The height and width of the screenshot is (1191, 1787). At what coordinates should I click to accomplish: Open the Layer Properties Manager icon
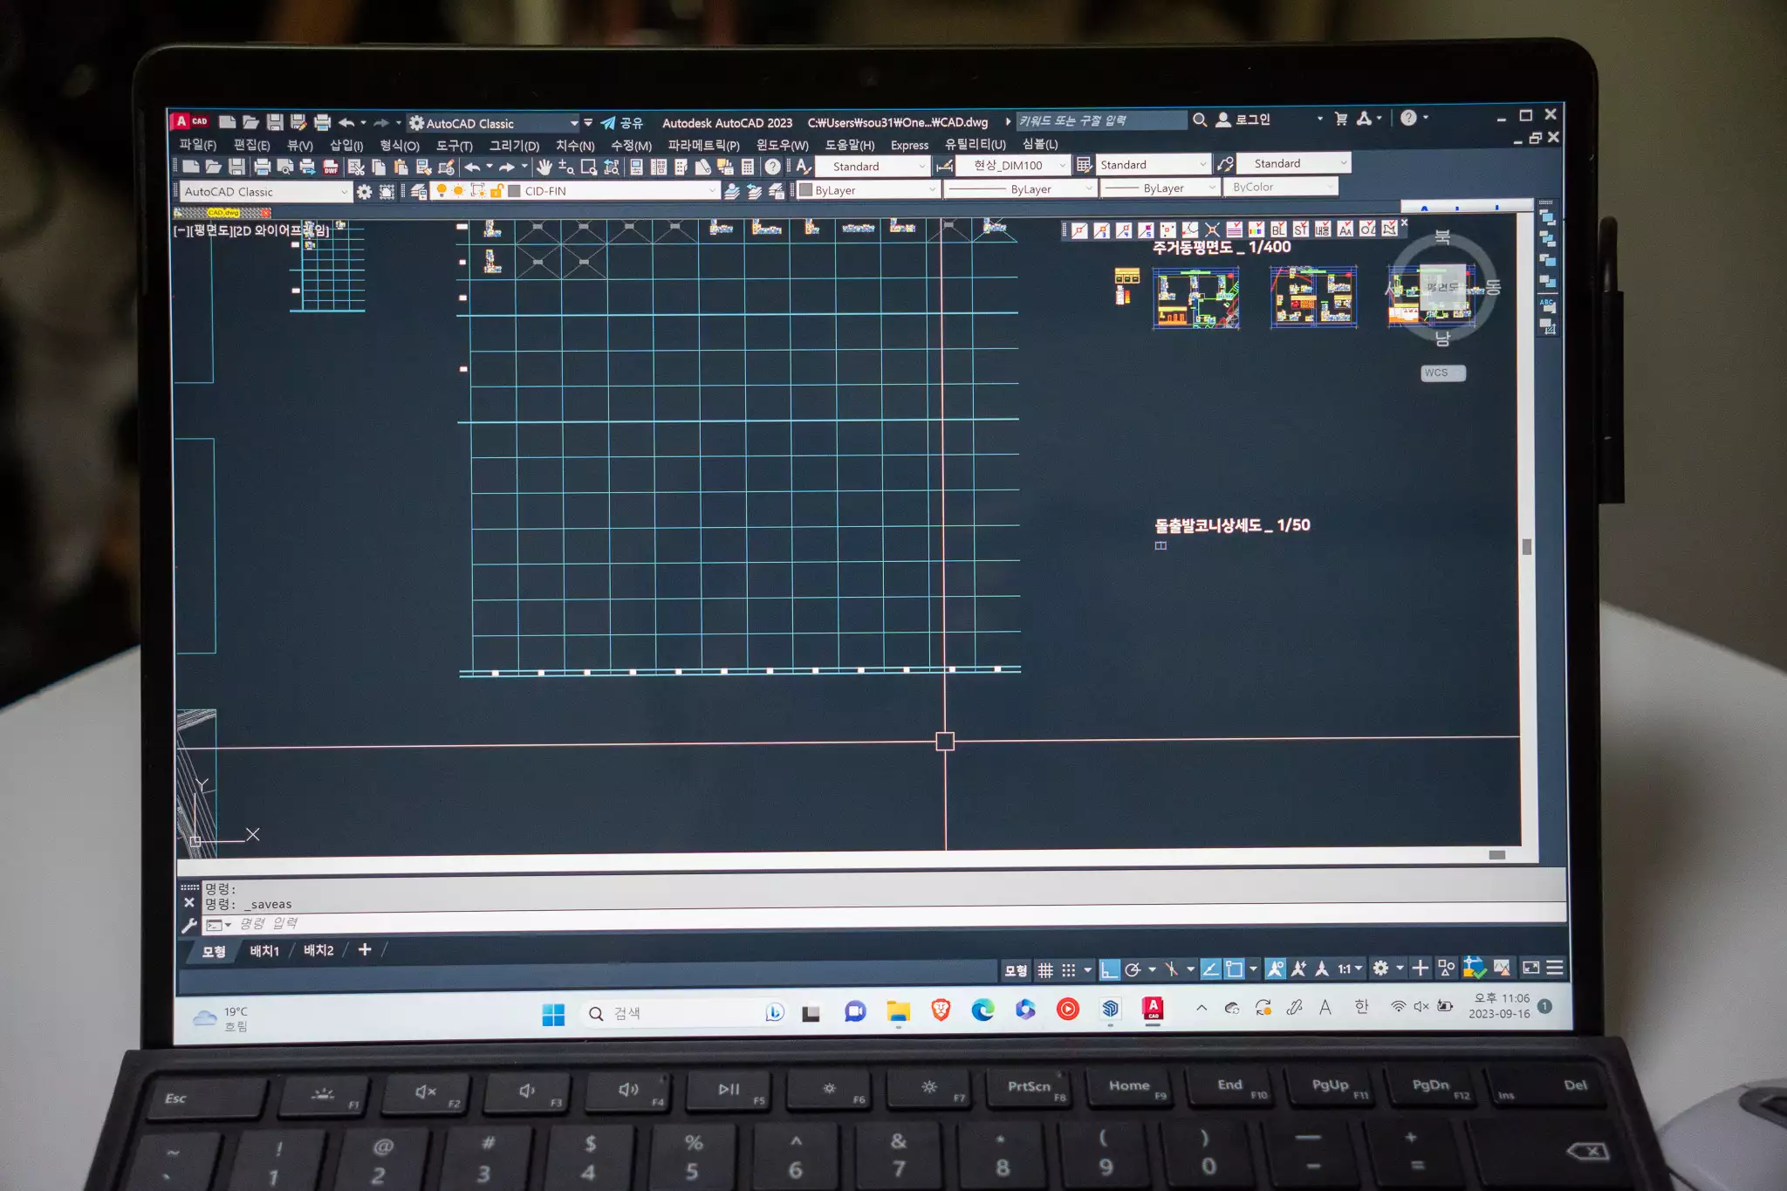(x=419, y=191)
